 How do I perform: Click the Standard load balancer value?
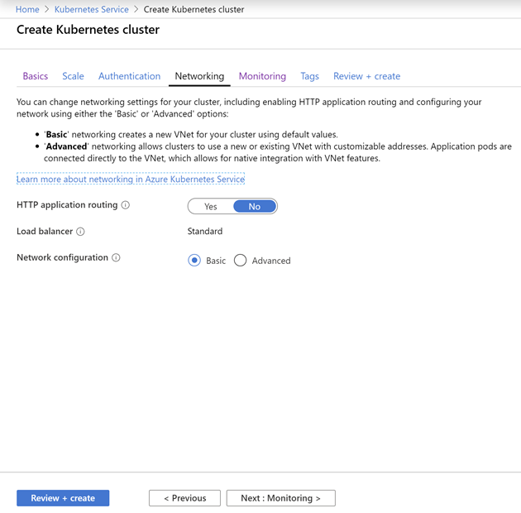[205, 232]
